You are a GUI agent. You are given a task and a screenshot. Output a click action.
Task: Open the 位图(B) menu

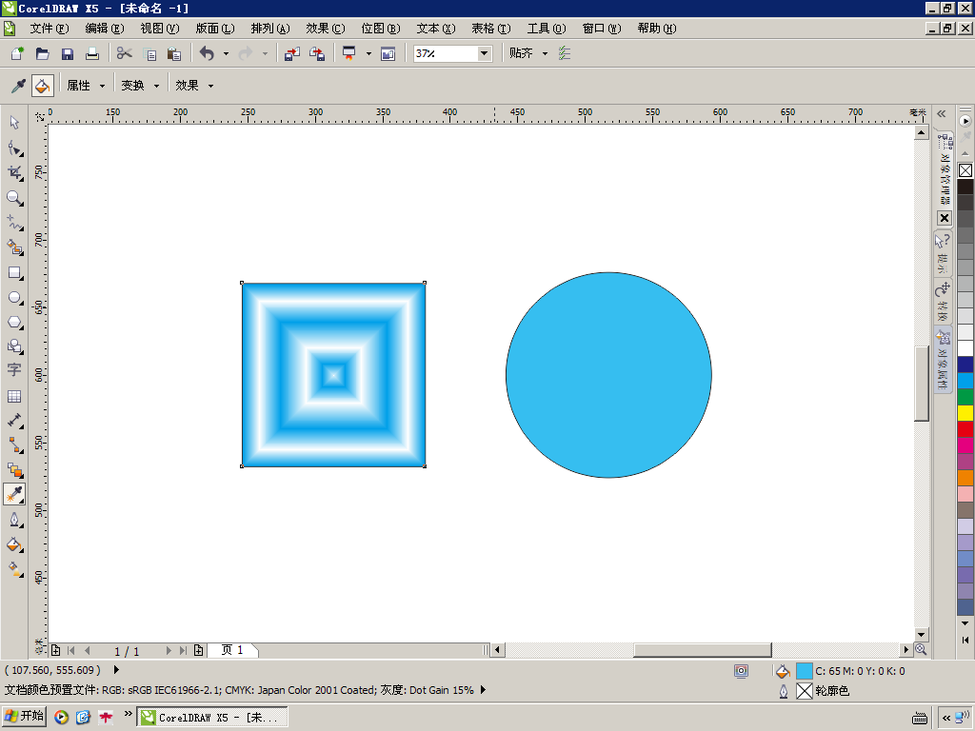[381, 29]
